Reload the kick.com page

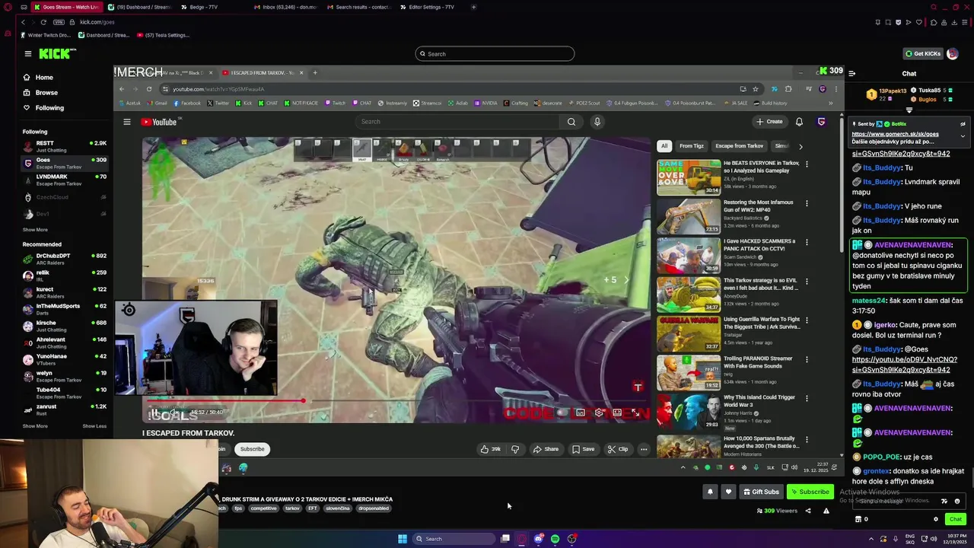coord(43,22)
